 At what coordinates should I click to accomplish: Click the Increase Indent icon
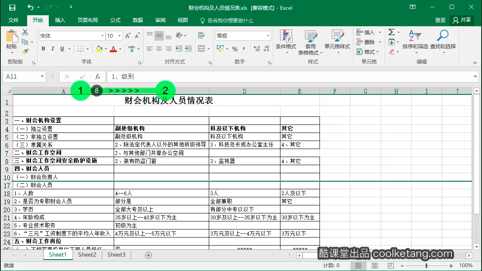coord(188,49)
